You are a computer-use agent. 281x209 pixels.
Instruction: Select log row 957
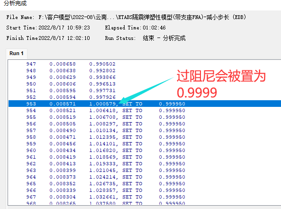point(145,131)
